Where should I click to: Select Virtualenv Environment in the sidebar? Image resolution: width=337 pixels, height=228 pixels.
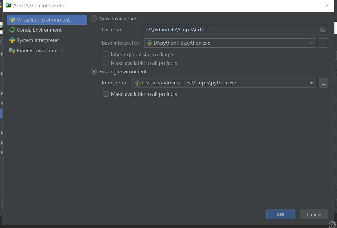tap(47, 20)
